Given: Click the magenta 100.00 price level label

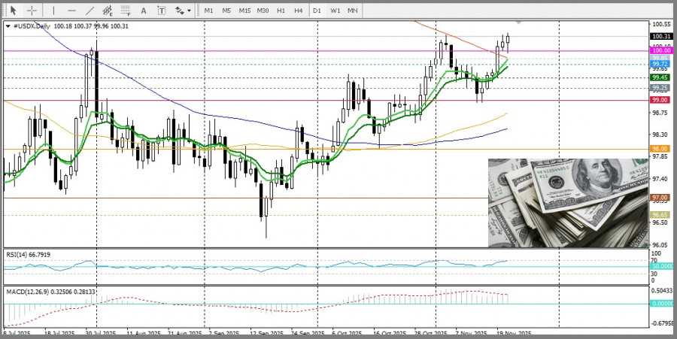Looking at the screenshot, I should point(661,51).
